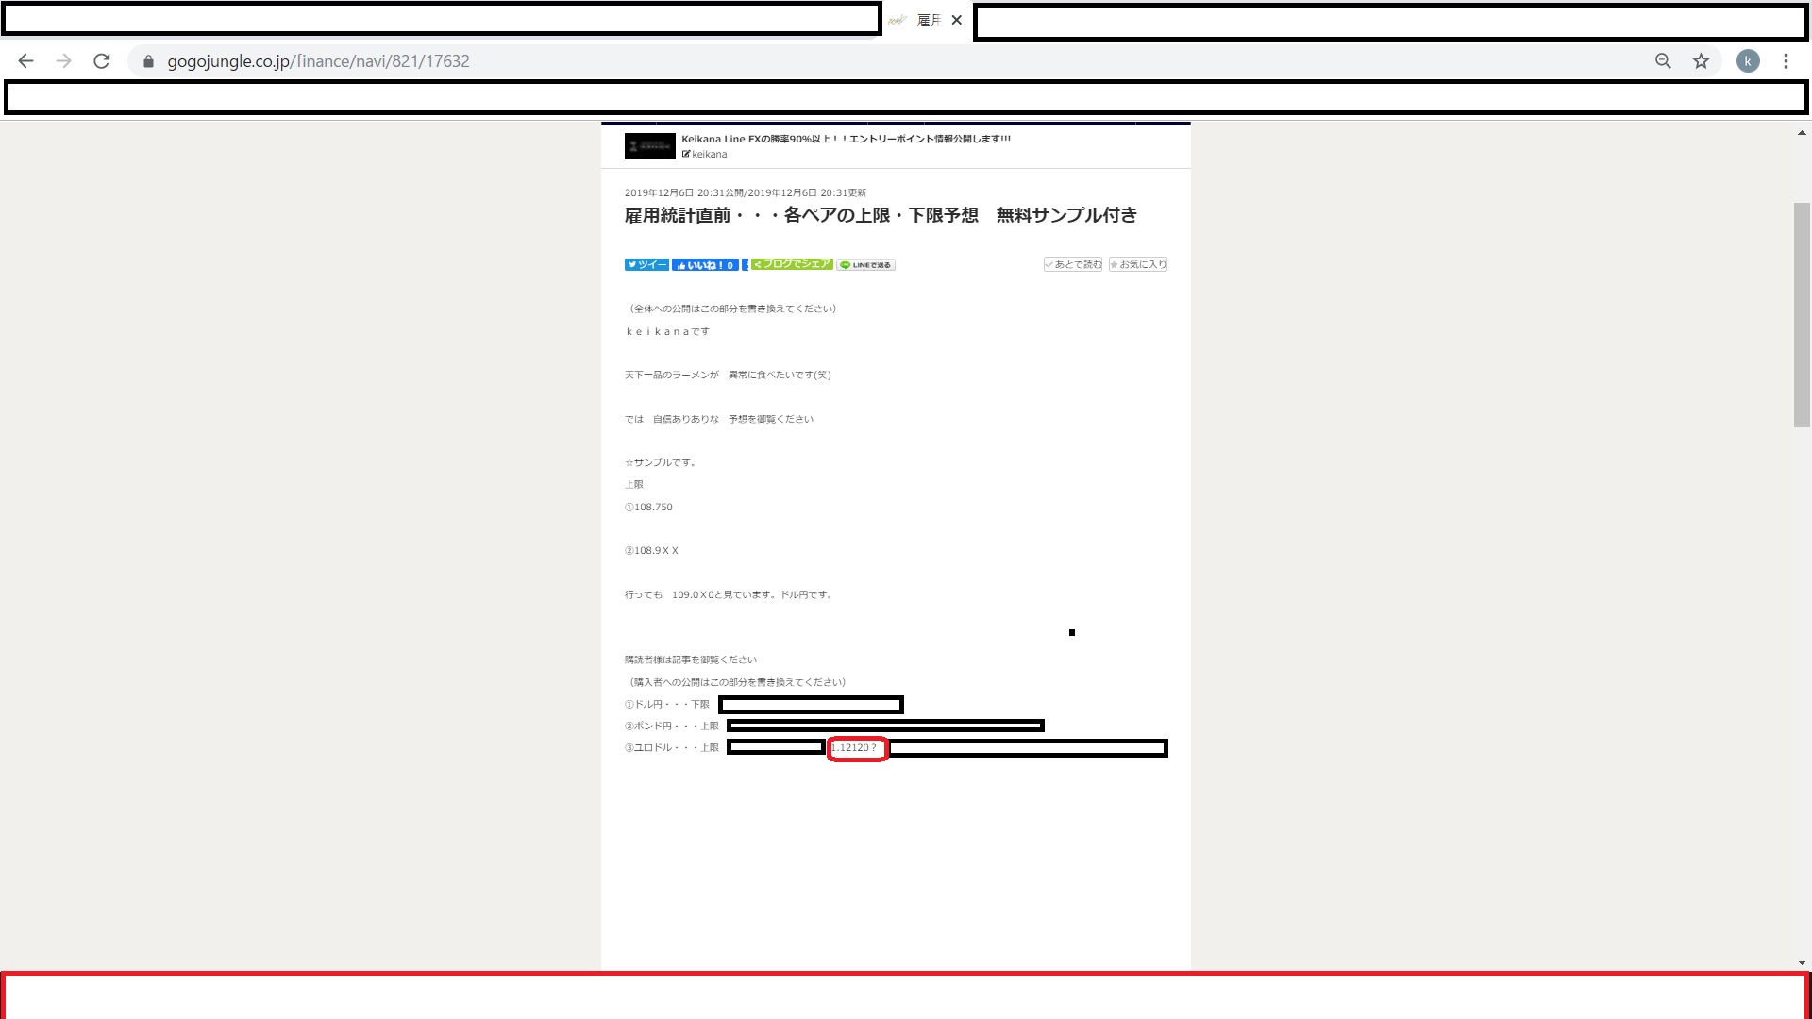The width and height of the screenshot is (1812, 1019).
Task: Click the green ブログでシェア button
Action: point(792,264)
